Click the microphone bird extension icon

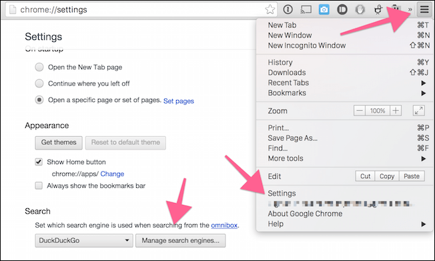click(x=378, y=10)
